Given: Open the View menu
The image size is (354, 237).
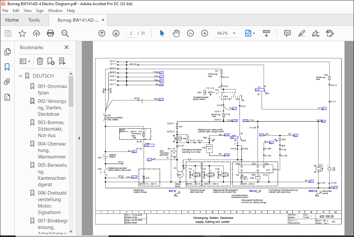Looking at the screenshot, I should 27,11.
